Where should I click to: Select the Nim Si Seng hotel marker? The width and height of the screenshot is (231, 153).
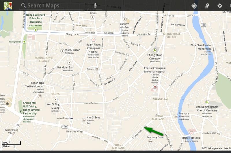[84, 120]
